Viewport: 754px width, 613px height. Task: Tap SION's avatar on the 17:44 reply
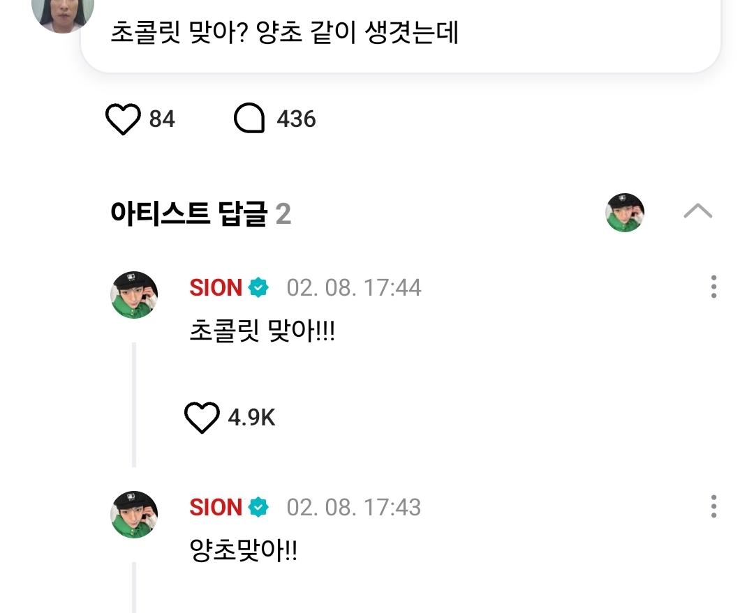coord(134,294)
